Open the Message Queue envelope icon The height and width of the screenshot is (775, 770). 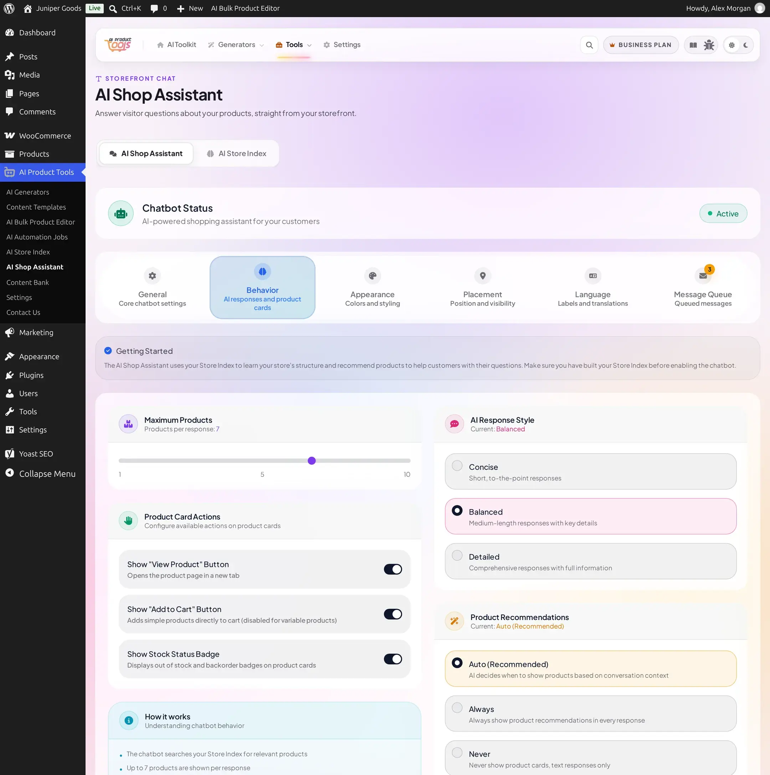pos(703,275)
